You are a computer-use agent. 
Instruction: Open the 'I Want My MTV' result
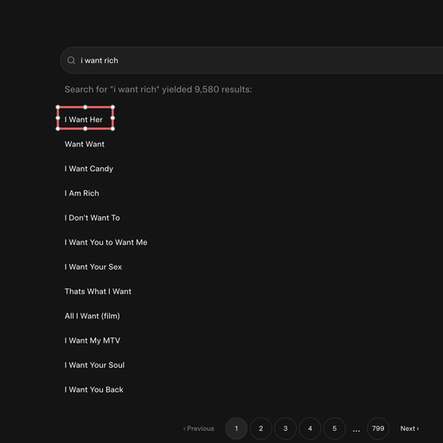[92, 341]
